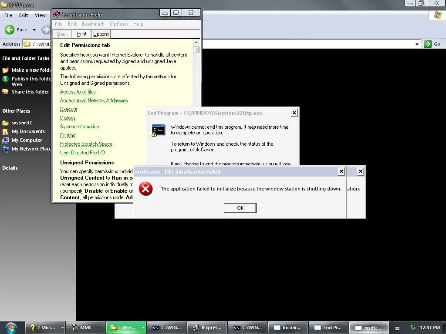Follow the Access to all Network Addresses link

coord(94,100)
